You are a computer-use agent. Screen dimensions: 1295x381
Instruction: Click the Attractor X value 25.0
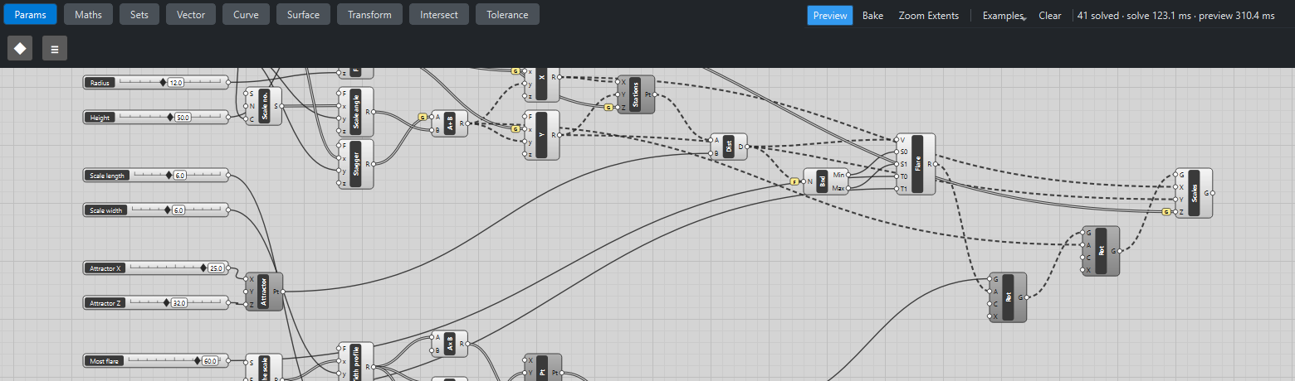click(216, 268)
